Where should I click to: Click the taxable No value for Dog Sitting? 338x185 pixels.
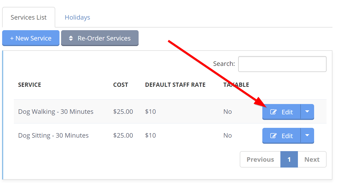pyautogui.click(x=228, y=135)
